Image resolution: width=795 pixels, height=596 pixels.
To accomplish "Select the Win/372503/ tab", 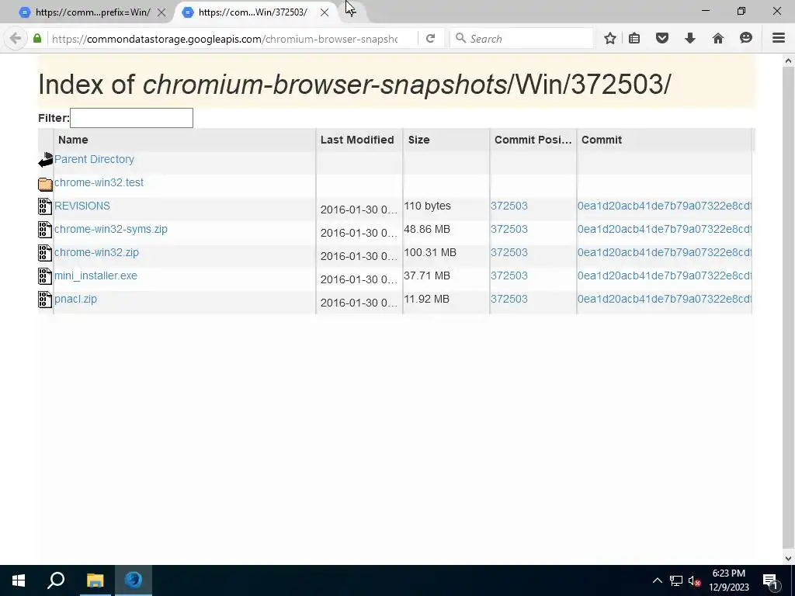I will pos(252,12).
